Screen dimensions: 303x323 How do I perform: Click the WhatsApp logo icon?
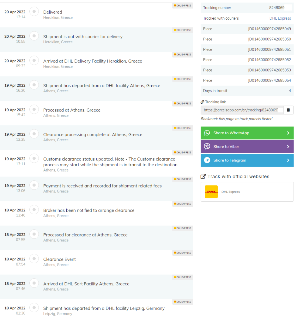207,133
